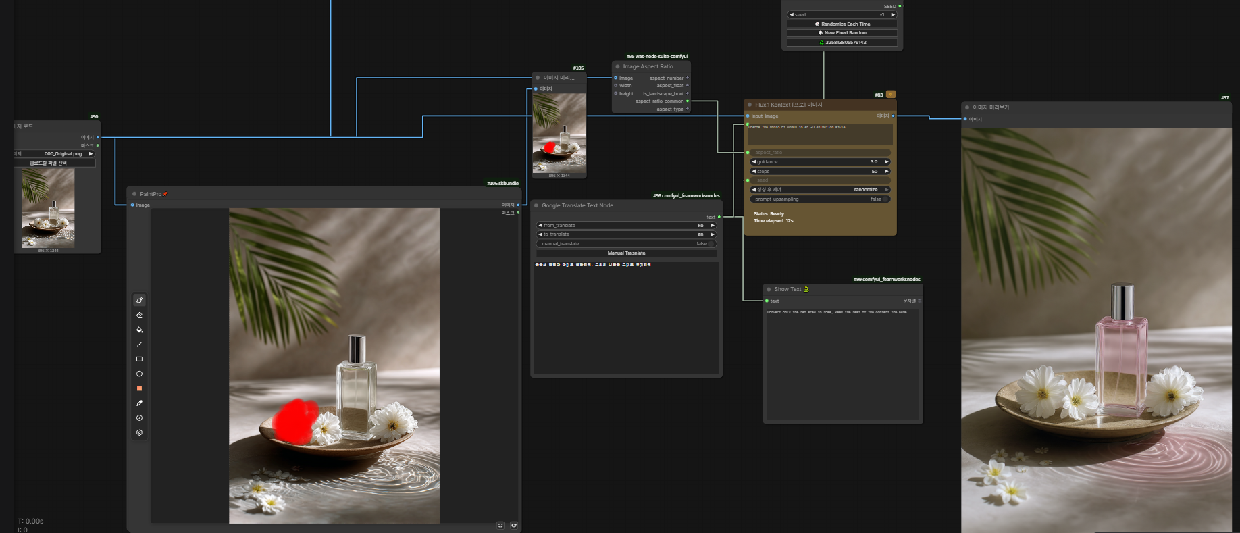The image size is (1240, 533).
Task: Decrease the seed value with left arrow
Action: (791, 14)
